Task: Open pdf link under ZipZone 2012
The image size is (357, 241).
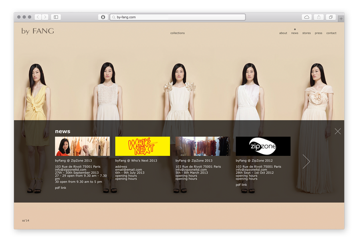Action: tap(241, 185)
